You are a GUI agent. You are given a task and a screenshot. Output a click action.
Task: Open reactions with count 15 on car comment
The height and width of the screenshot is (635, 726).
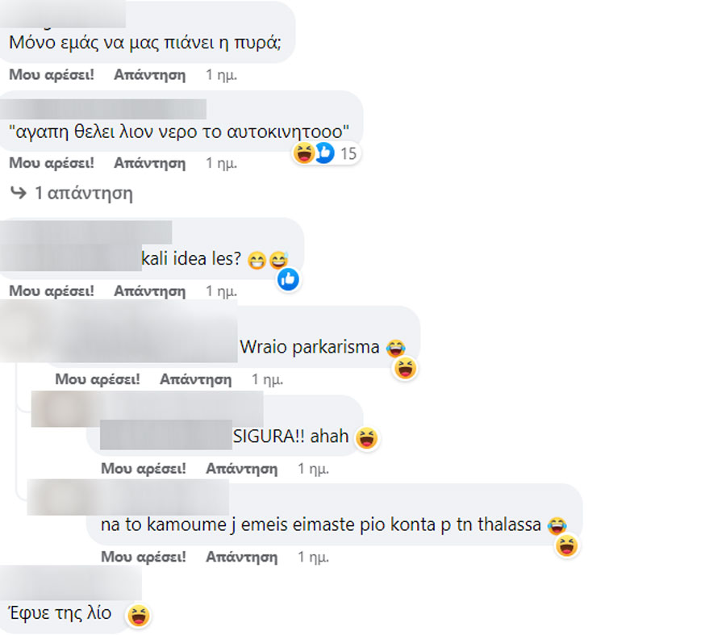coord(327,153)
